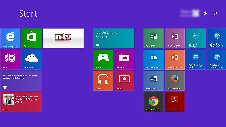Viewport: 226px width, 127px height.
Task: Open the Musik tile
Action: point(103,81)
